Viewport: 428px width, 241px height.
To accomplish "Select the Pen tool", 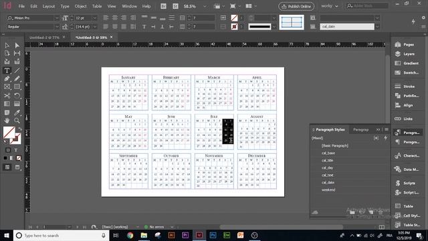I will click(7, 79).
